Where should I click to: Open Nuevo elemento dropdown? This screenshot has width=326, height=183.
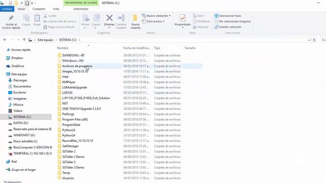[156, 16]
